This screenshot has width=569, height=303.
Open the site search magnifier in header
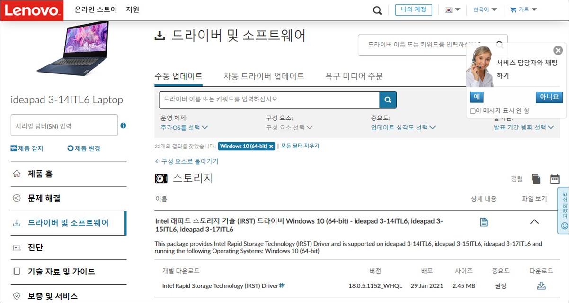click(377, 10)
